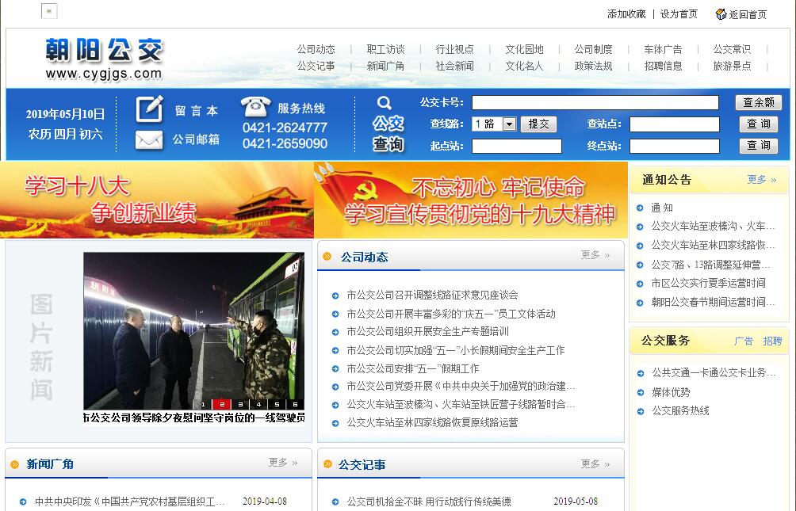
Task: Click the 朝阳公交 site logo
Action: (104, 59)
